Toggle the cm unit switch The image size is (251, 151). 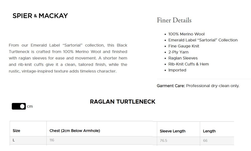pos(19,106)
